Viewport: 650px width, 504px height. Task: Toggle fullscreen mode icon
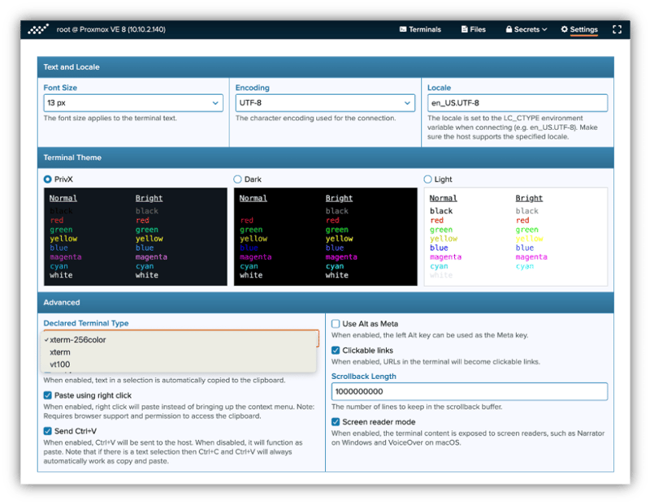617,30
